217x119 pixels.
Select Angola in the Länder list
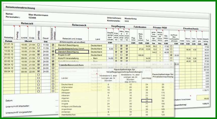(x=65, y=104)
